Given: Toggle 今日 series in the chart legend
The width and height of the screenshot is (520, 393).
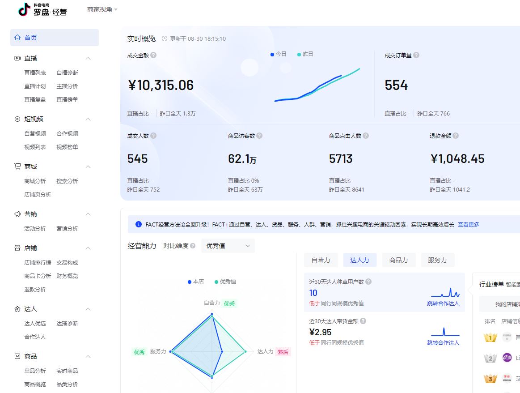Looking at the screenshot, I should [x=278, y=54].
